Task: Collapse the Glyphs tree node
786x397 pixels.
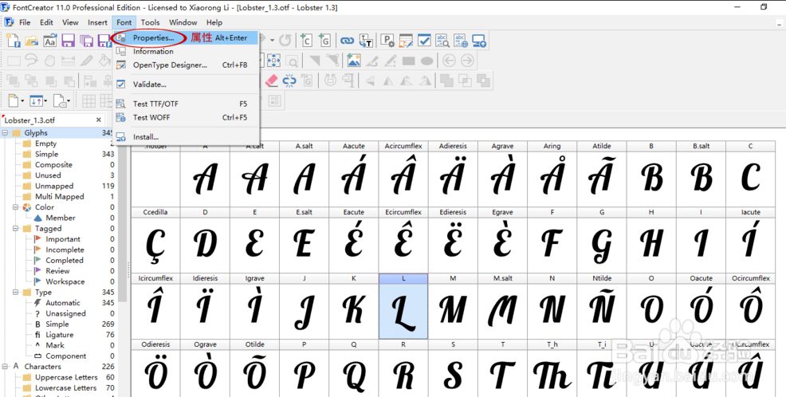Action: click(x=6, y=133)
